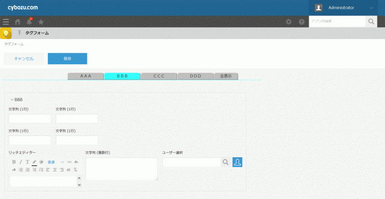This screenshot has width=385, height=199.
Task: Collapse the BBB group chevron
Action: (12, 99)
